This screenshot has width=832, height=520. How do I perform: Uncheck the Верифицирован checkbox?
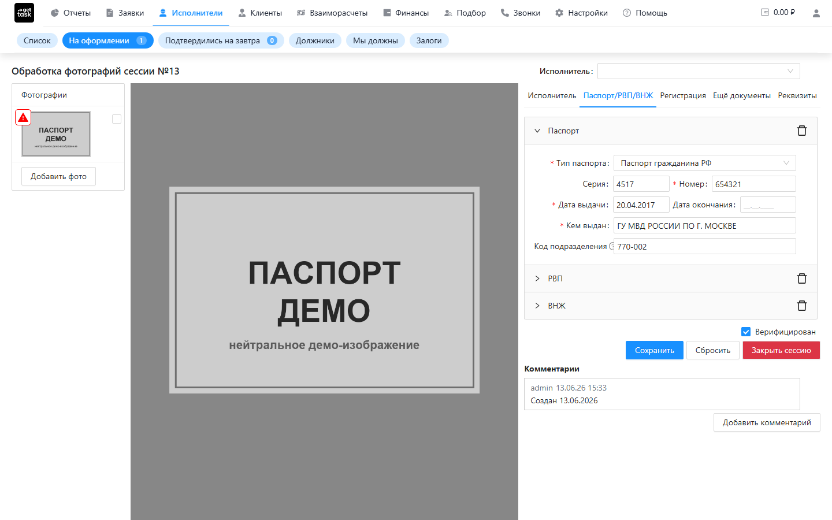746,332
